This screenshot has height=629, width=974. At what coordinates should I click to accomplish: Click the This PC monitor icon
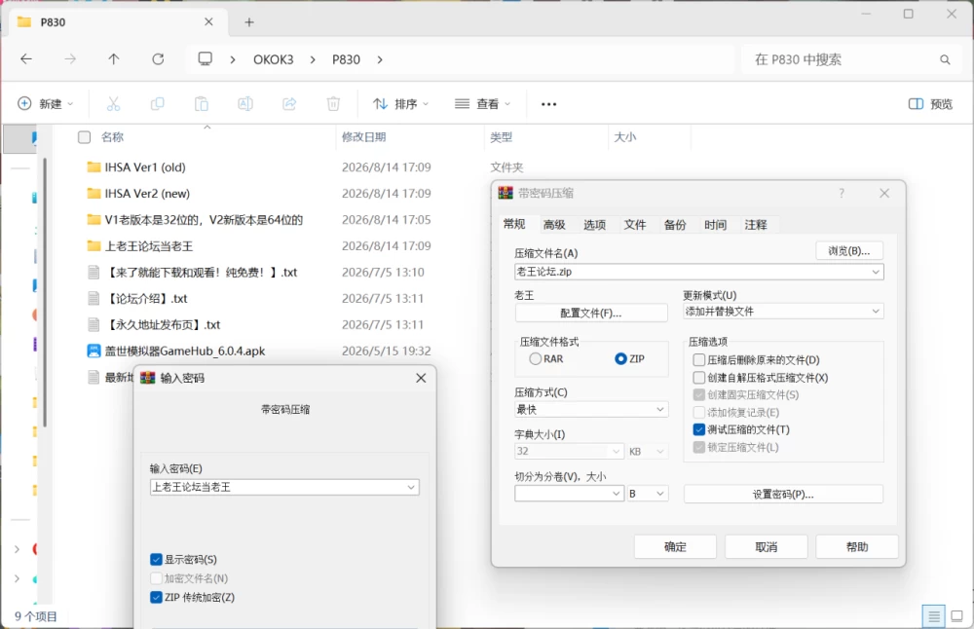(x=205, y=59)
